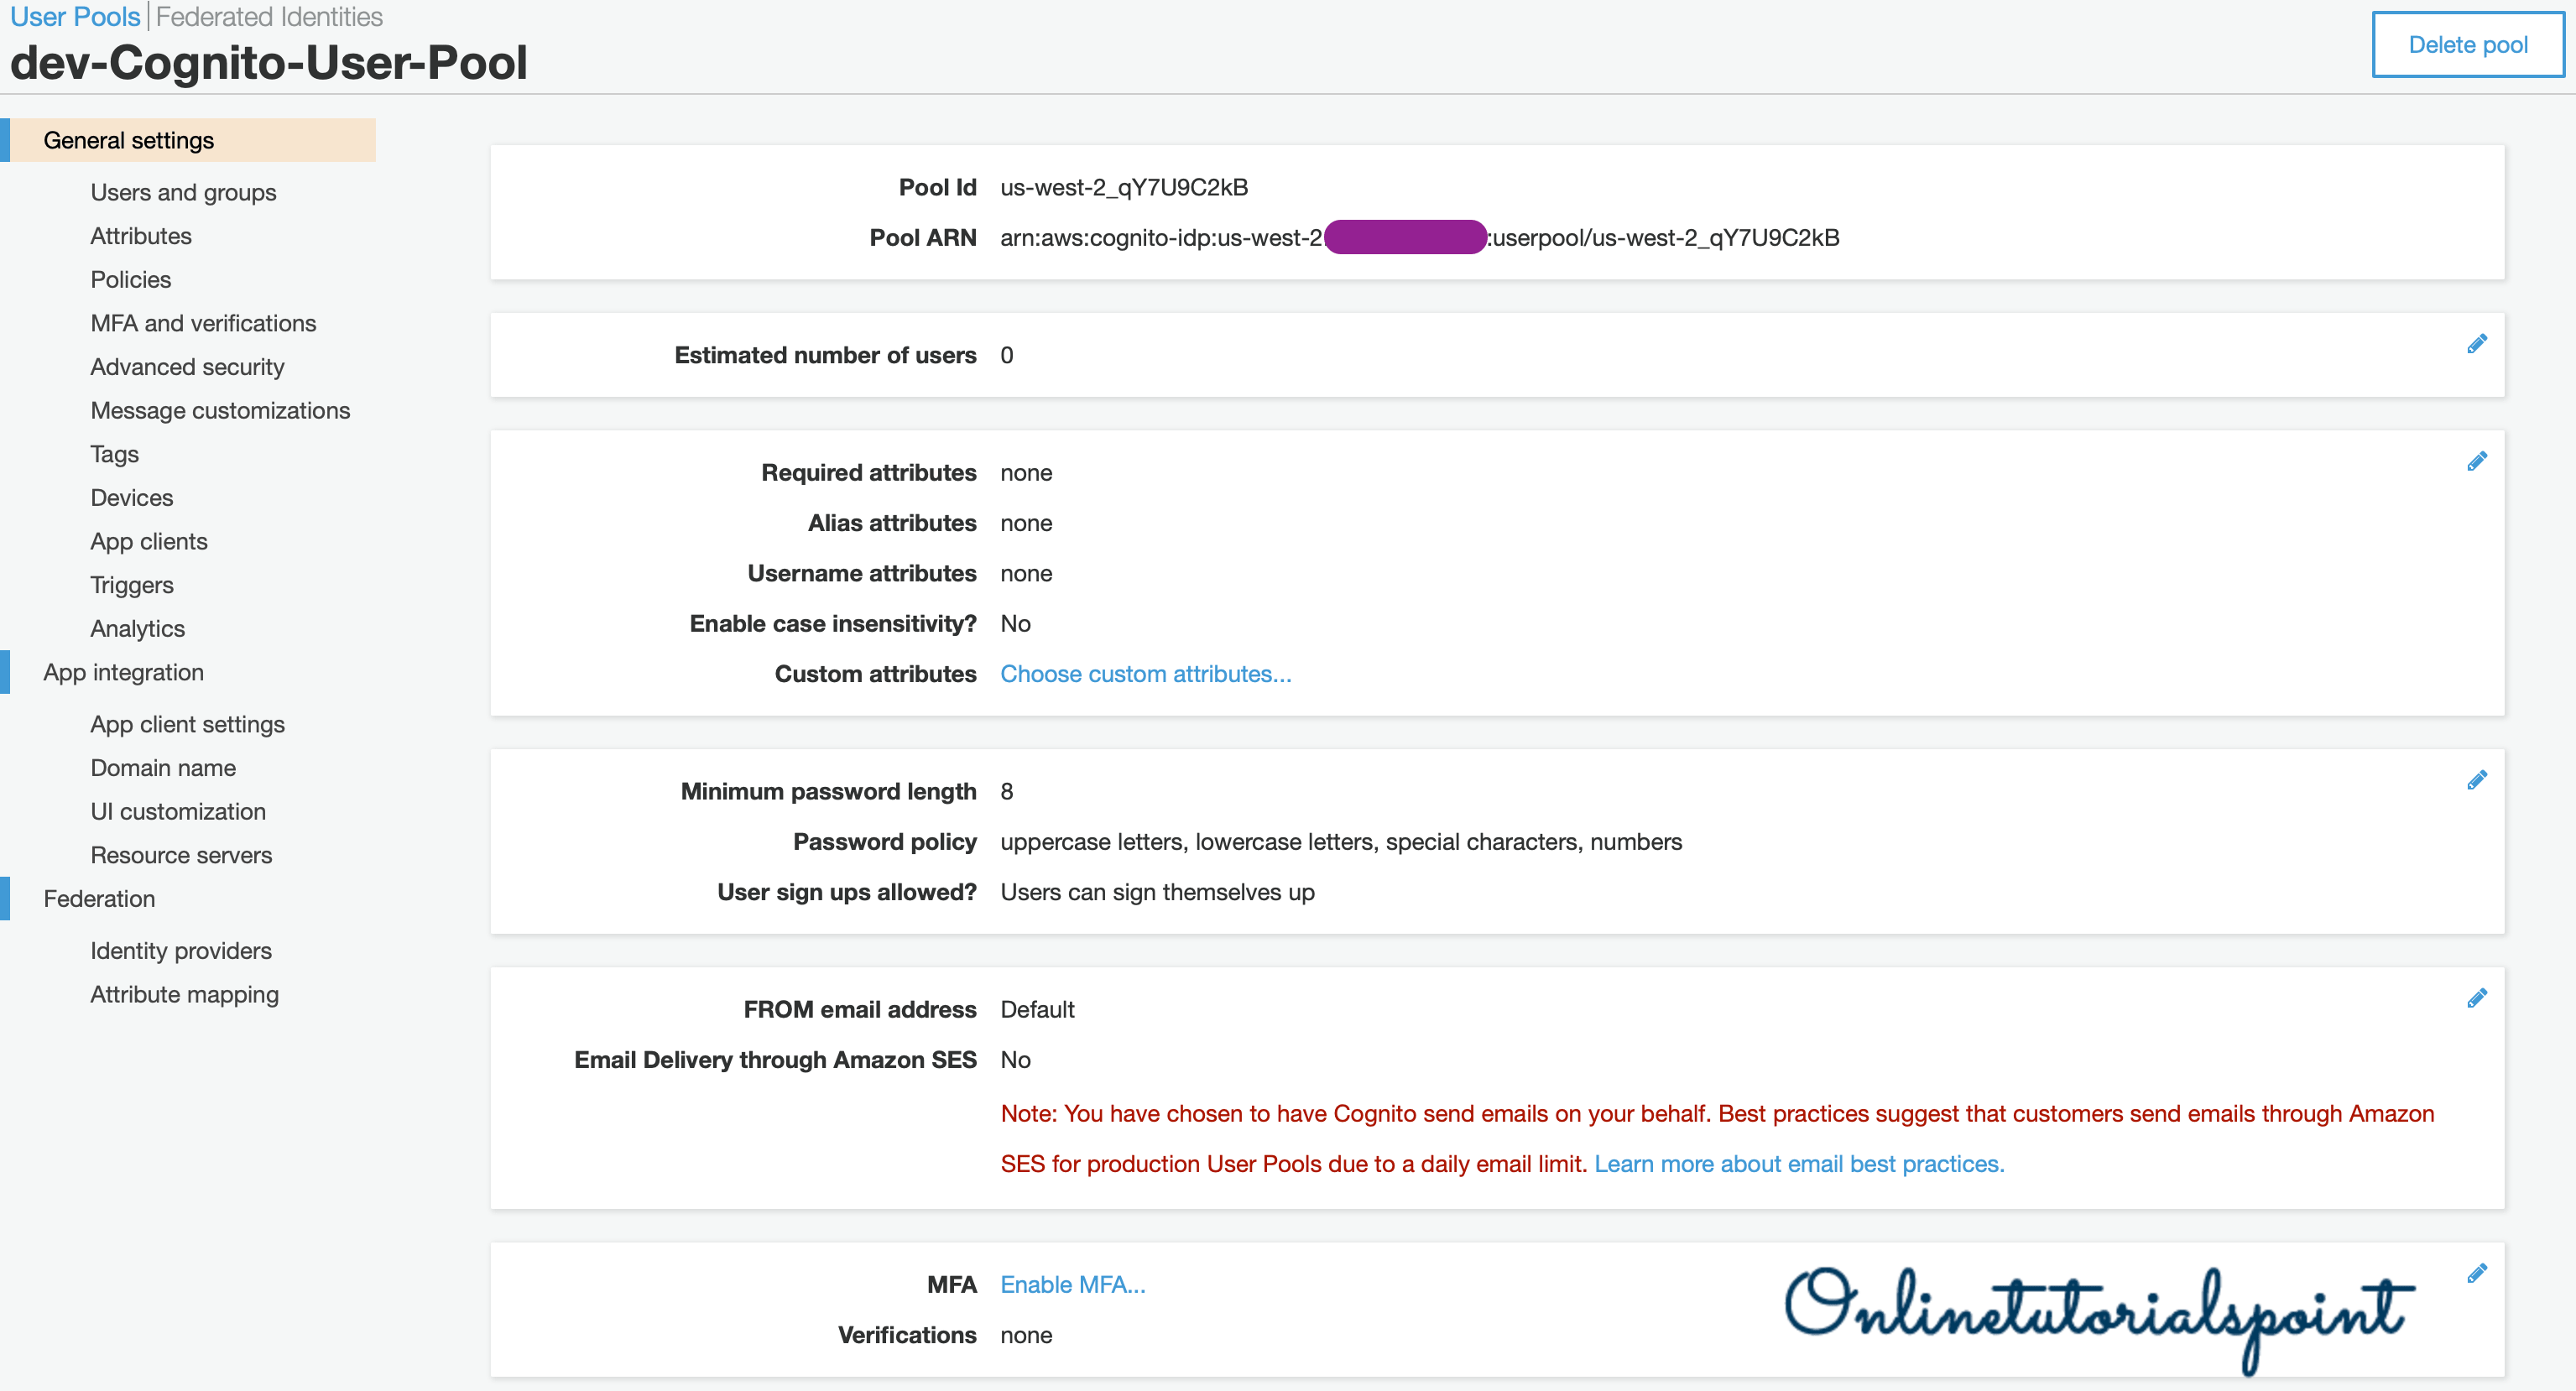
Task: Click the Enable MFA link
Action: coord(1072,1284)
